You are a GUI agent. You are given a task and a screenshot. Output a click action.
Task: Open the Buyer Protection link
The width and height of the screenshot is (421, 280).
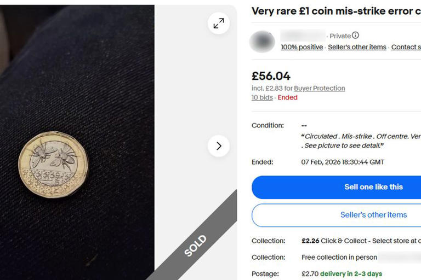[x=320, y=88]
